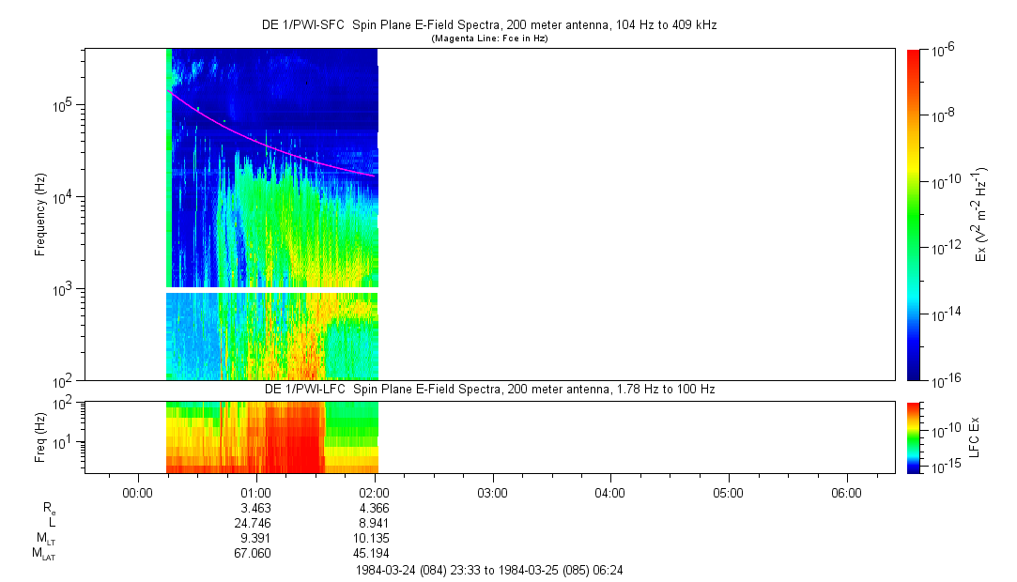Click the 06:00 time axis tick label
This screenshot has height=582, width=1017.
click(x=846, y=492)
